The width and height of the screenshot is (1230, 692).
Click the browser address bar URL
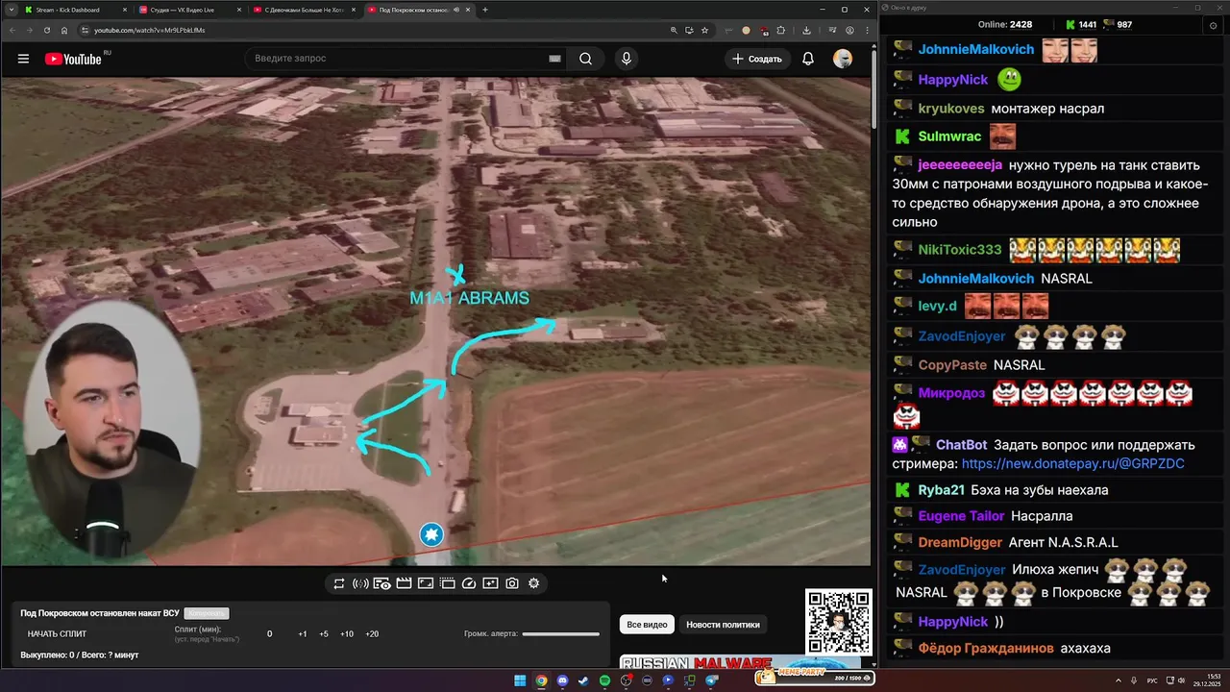(x=149, y=30)
